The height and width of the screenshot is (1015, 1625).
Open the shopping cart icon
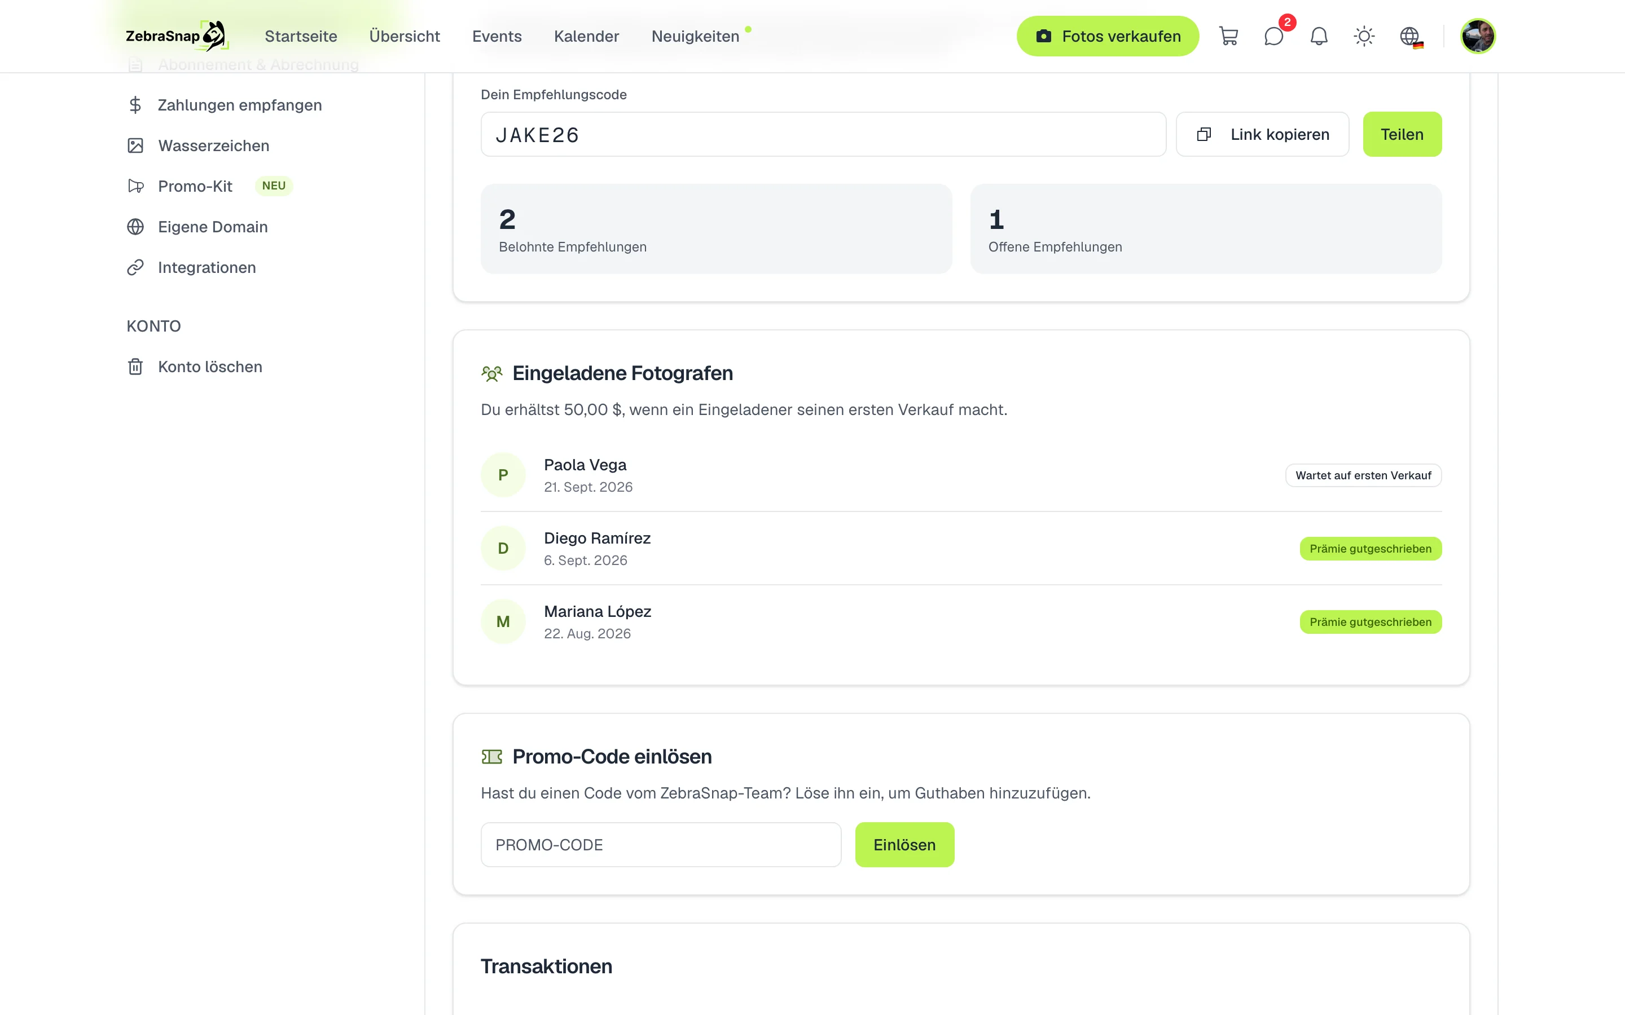point(1228,36)
